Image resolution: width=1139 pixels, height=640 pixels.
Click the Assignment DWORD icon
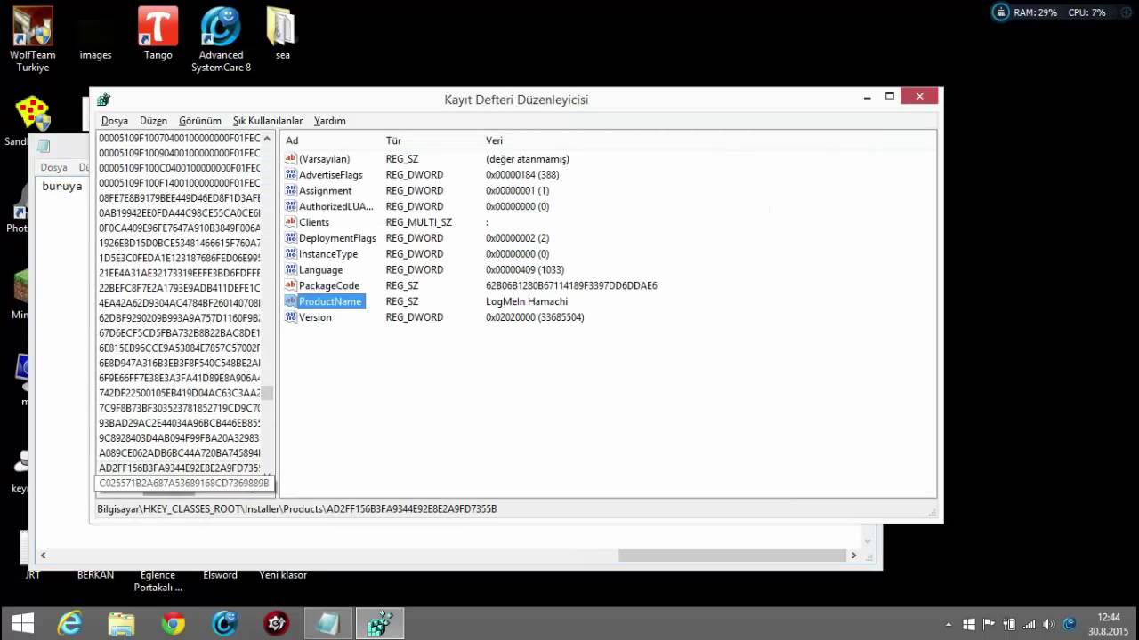pyautogui.click(x=291, y=190)
